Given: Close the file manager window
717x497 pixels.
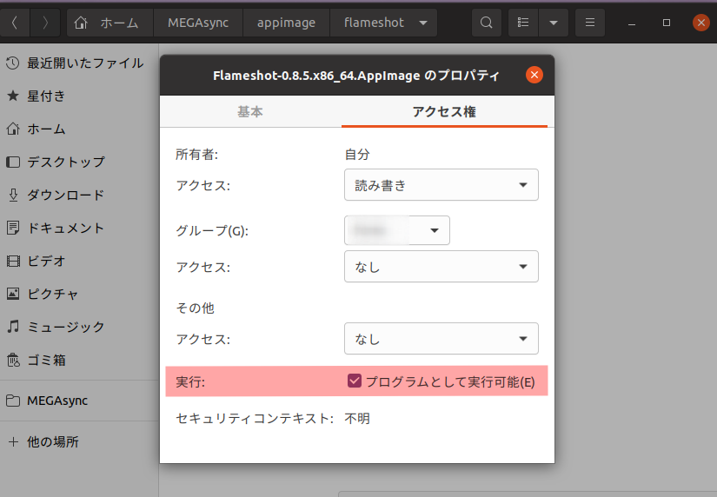Looking at the screenshot, I should coord(701,23).
